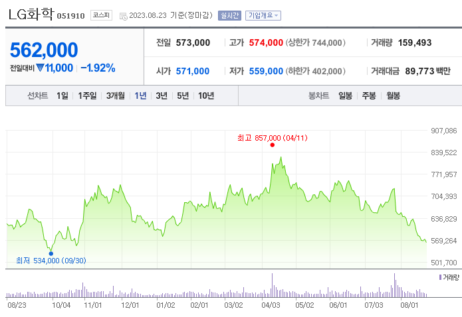Click the 거래량 value 159,493
Viewport: 462px width, 317px height.
coord(415,42)
